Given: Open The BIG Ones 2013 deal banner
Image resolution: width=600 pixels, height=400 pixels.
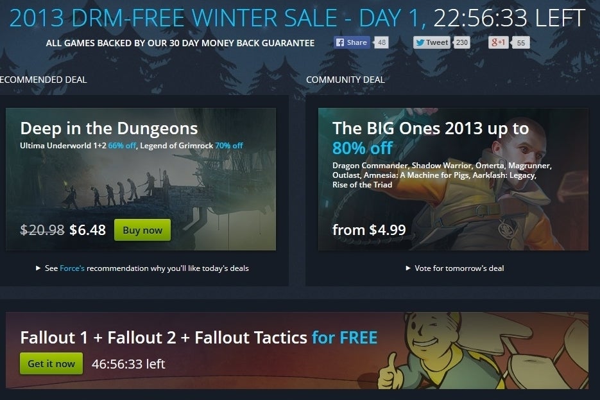Looking at the screenshot, I should pos(453,179).
